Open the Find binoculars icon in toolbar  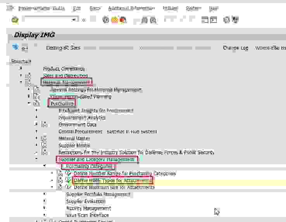[144, 20]
